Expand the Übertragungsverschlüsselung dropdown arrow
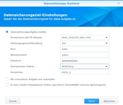This screenshot has width=123, height=105. pos(106,43)
